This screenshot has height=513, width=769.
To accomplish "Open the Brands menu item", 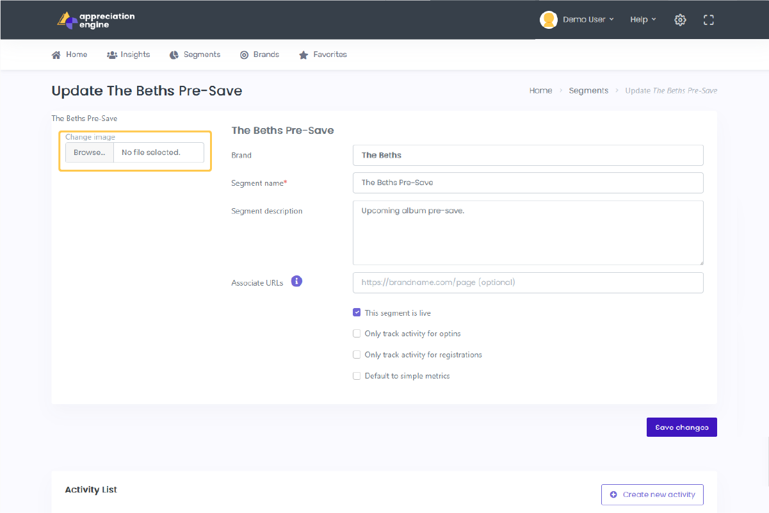I will [x=259, y=55].
